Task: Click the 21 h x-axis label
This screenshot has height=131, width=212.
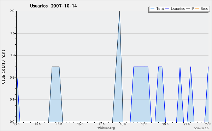Action: click(x=187, y=124)
